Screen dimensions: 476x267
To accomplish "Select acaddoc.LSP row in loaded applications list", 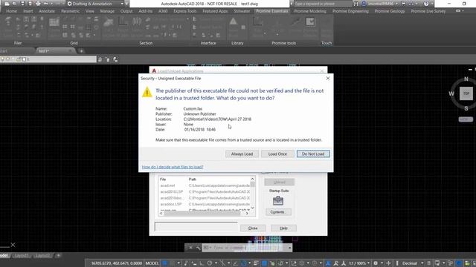I will (x=205, y=204).
